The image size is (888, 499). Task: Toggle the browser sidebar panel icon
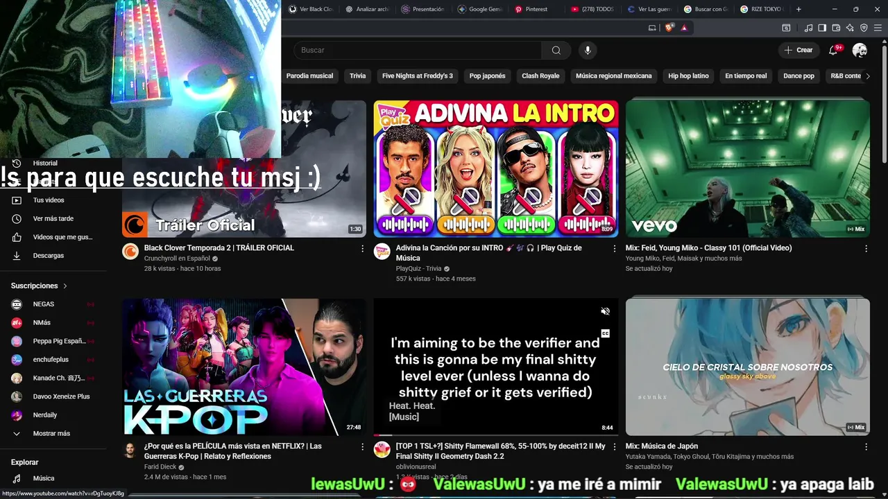[822, 28]
